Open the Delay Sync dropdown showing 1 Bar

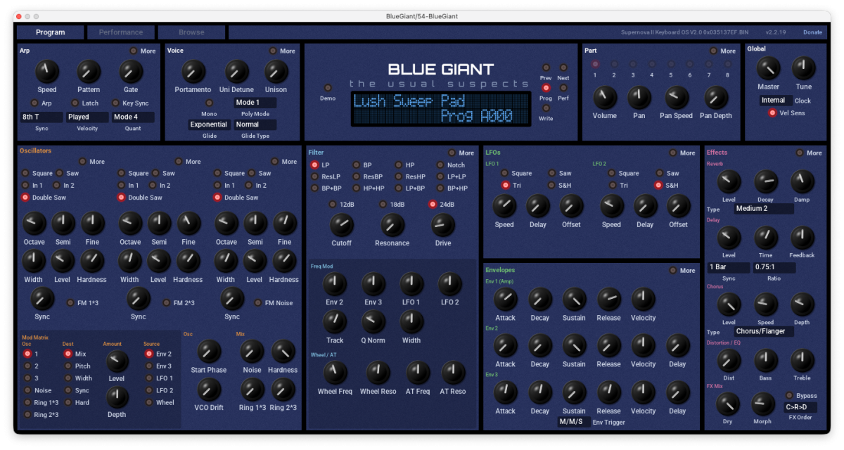point(729,268)
